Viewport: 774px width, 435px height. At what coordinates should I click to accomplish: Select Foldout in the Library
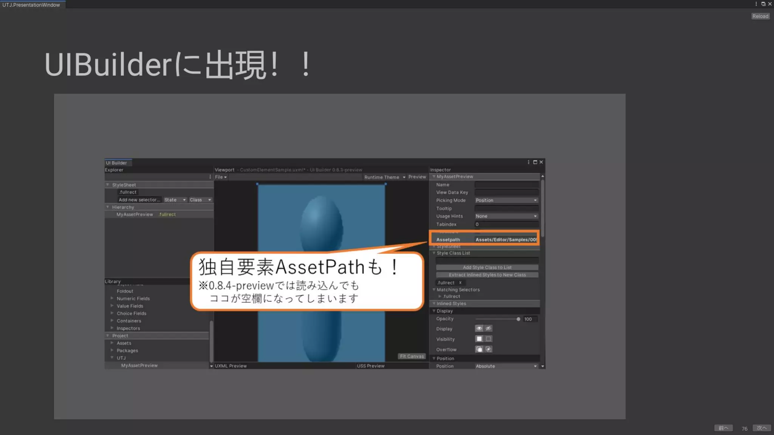(125, 291)
